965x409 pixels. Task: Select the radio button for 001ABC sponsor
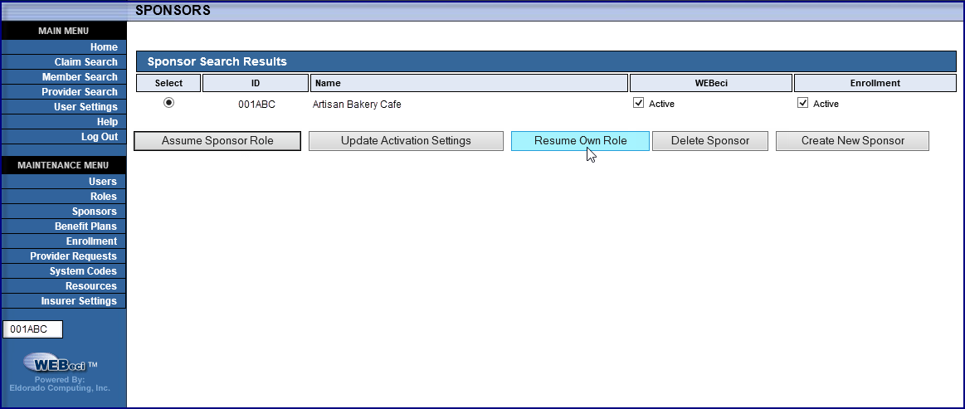(168, 103)
